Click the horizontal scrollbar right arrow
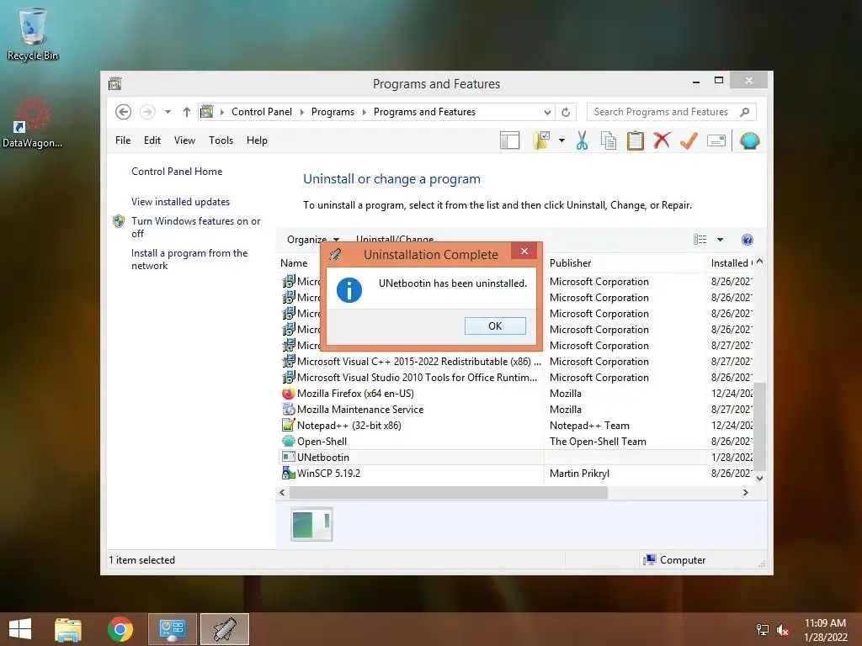 pos(746,492)
